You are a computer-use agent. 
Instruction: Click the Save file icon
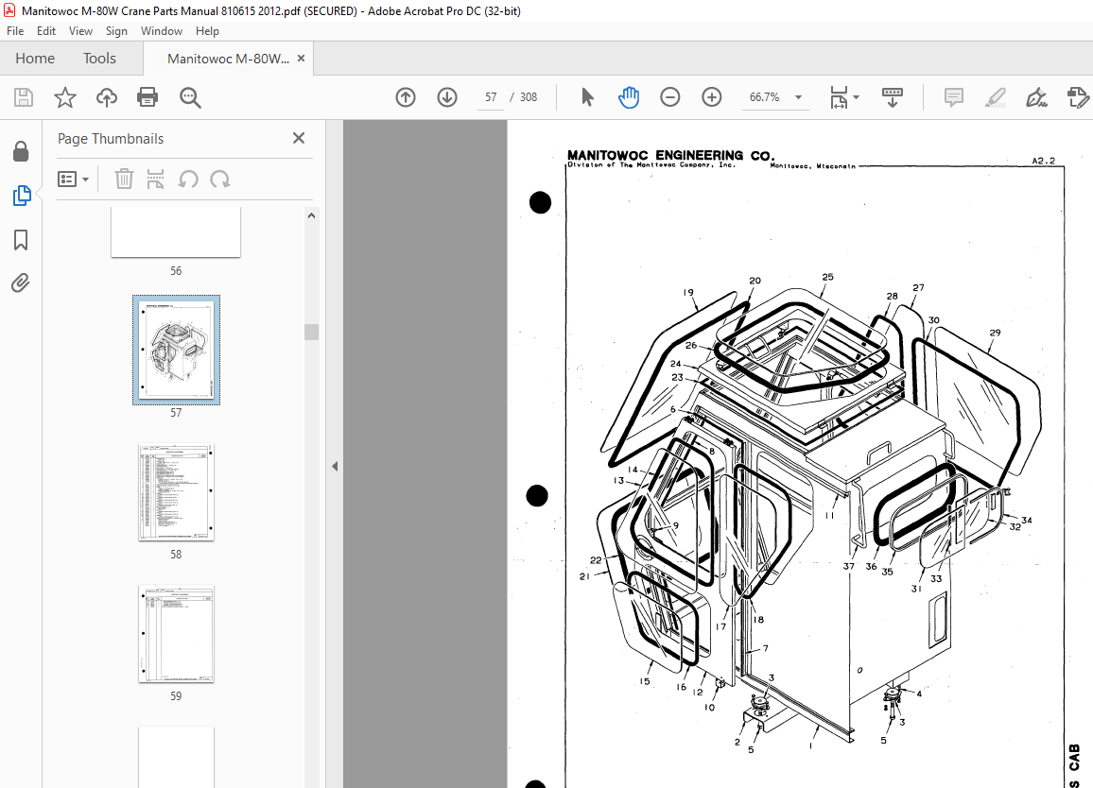[24, 97]
